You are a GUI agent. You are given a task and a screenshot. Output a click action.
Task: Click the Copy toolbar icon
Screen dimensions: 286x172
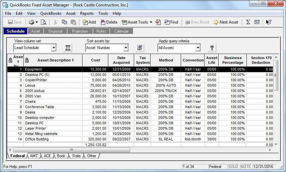[x=64, y=22]
